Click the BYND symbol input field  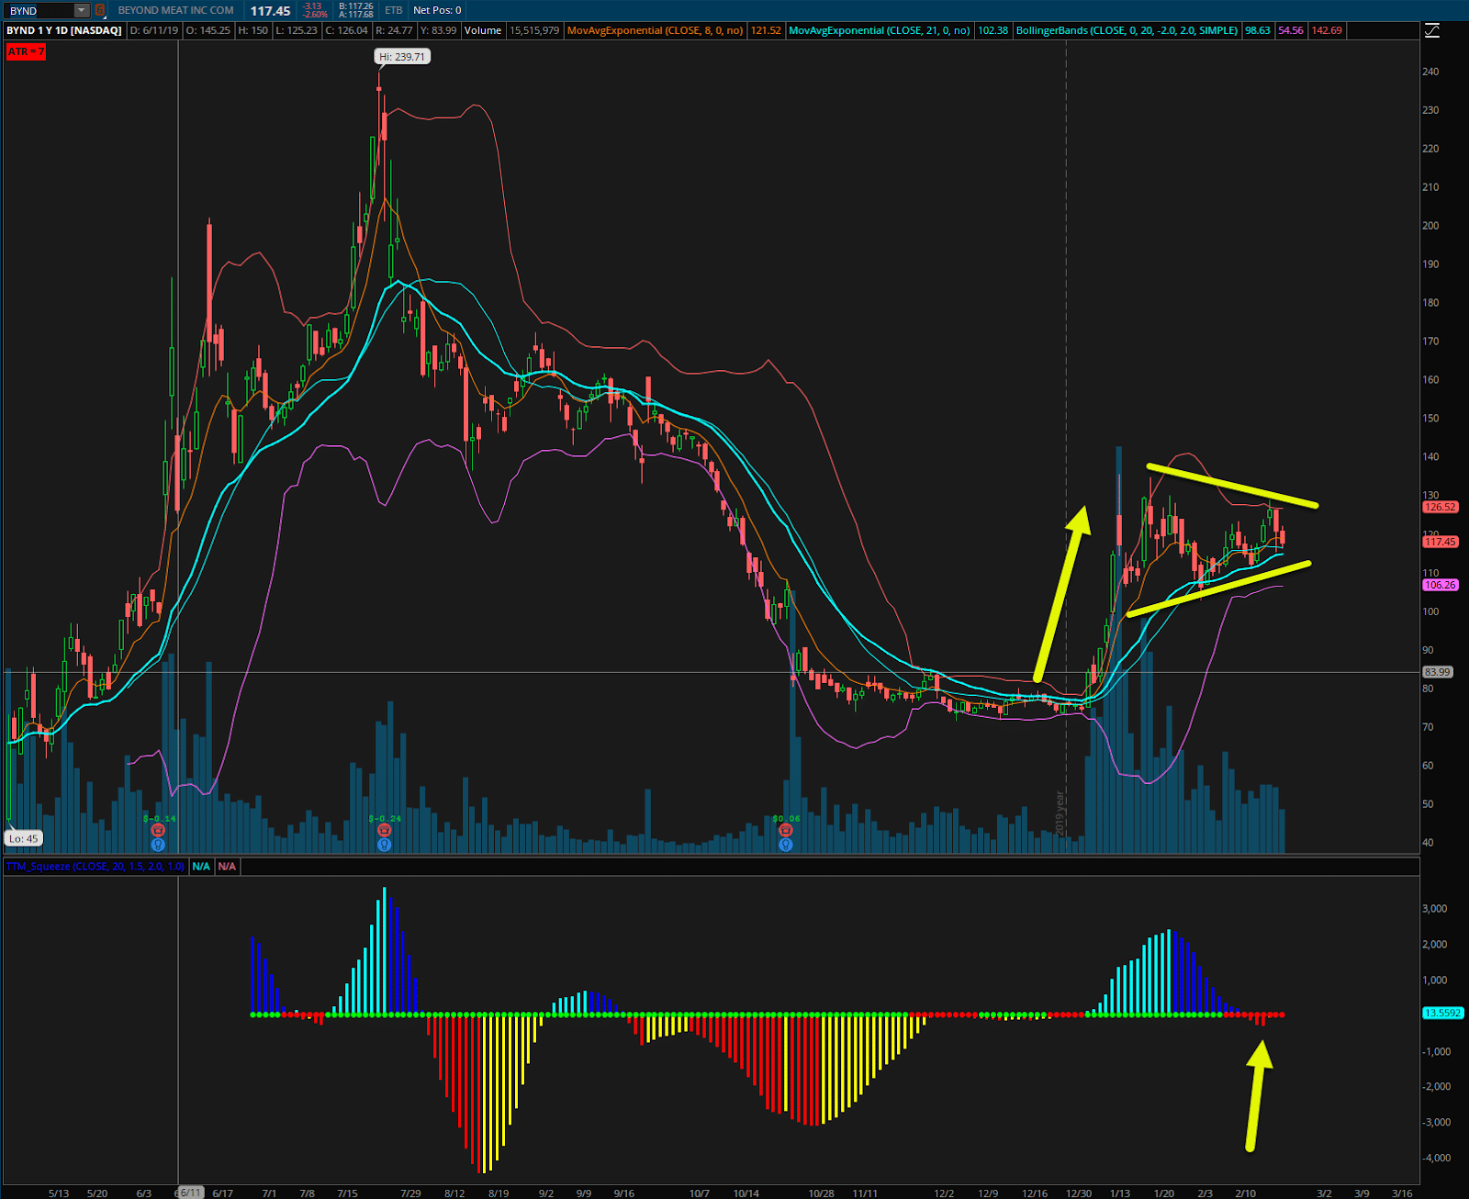(39, 11)
